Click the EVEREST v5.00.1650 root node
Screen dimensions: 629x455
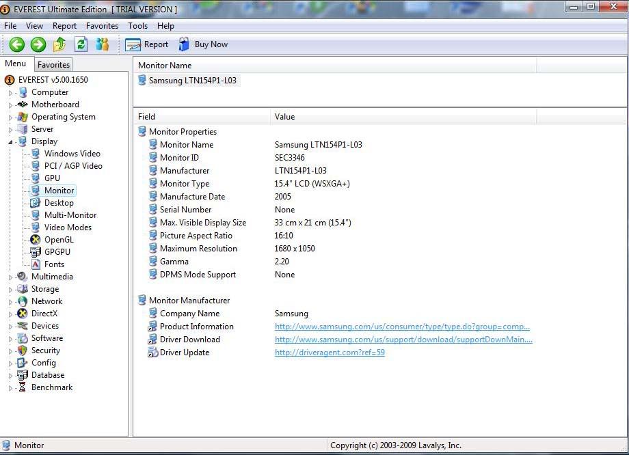tap(53, 80)
